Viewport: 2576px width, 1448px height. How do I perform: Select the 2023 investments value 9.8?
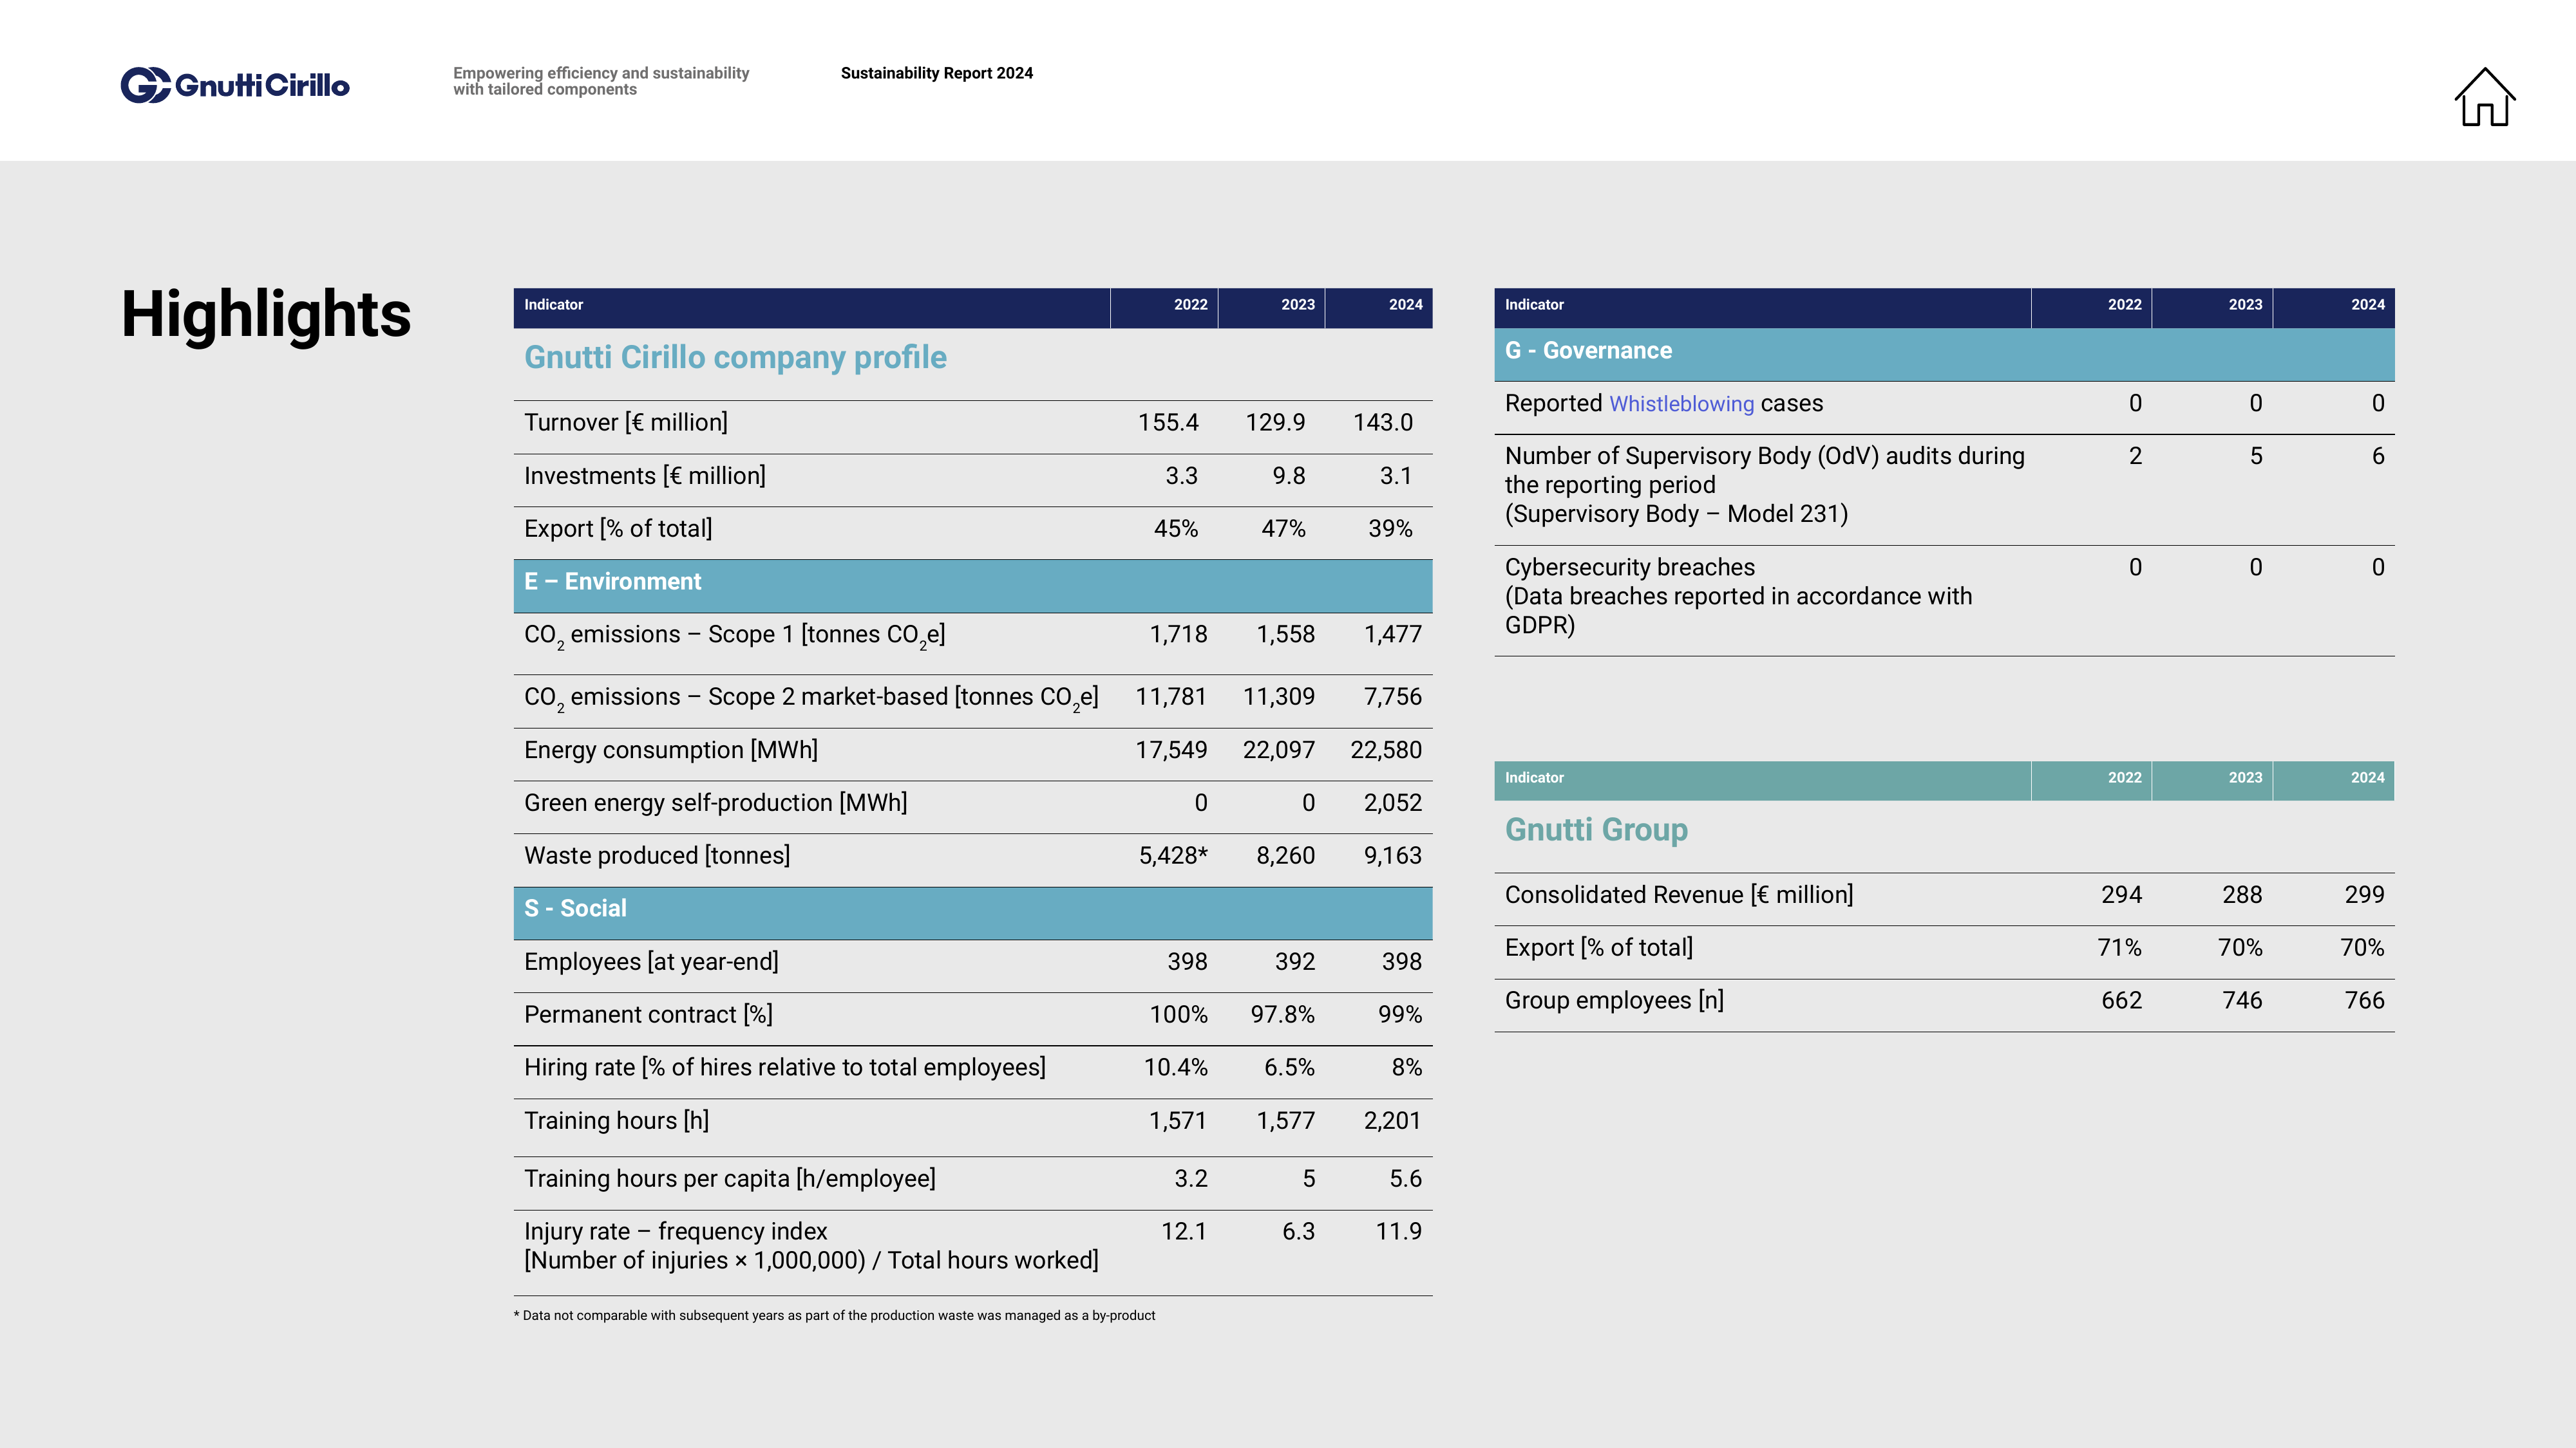click(x=1288, y=476)
